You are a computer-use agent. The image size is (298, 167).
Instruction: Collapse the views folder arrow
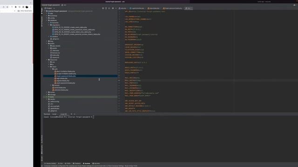(49, 67)
